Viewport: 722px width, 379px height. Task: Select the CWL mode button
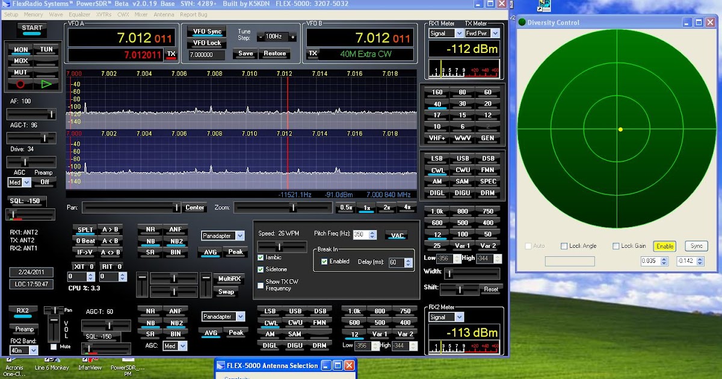437,170
